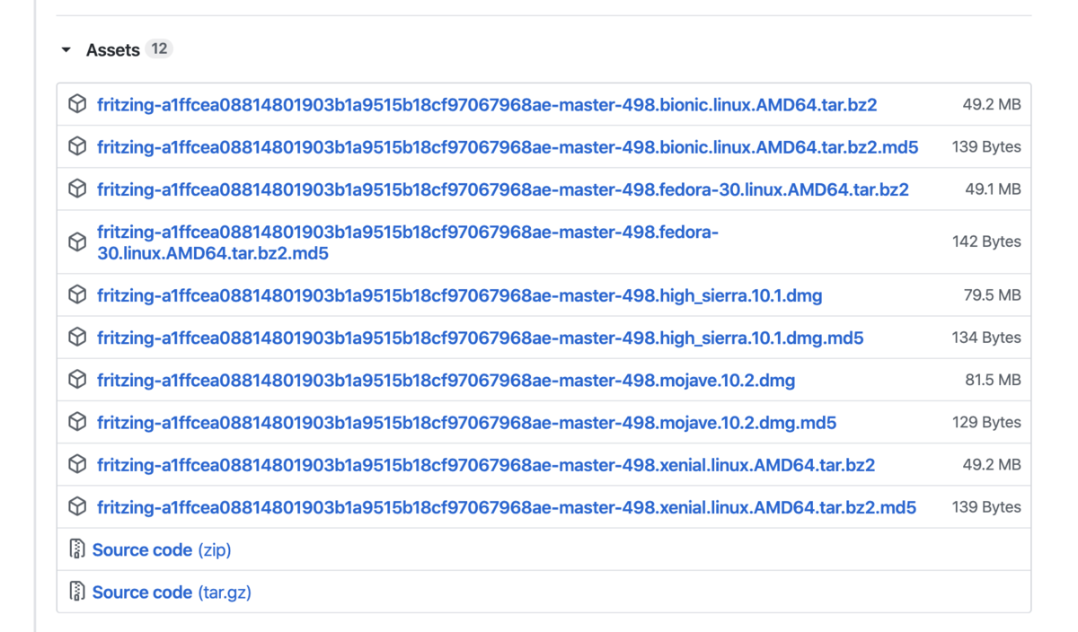The height and width of the screenshot is (632, 1078).
Task: Click package icon beside mojave.10.2.dmg asset
Action: (77, 379)
